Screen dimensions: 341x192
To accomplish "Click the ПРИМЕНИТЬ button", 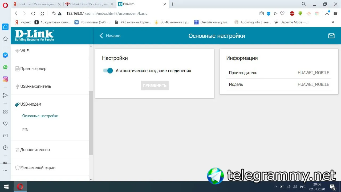I will 155,85.
